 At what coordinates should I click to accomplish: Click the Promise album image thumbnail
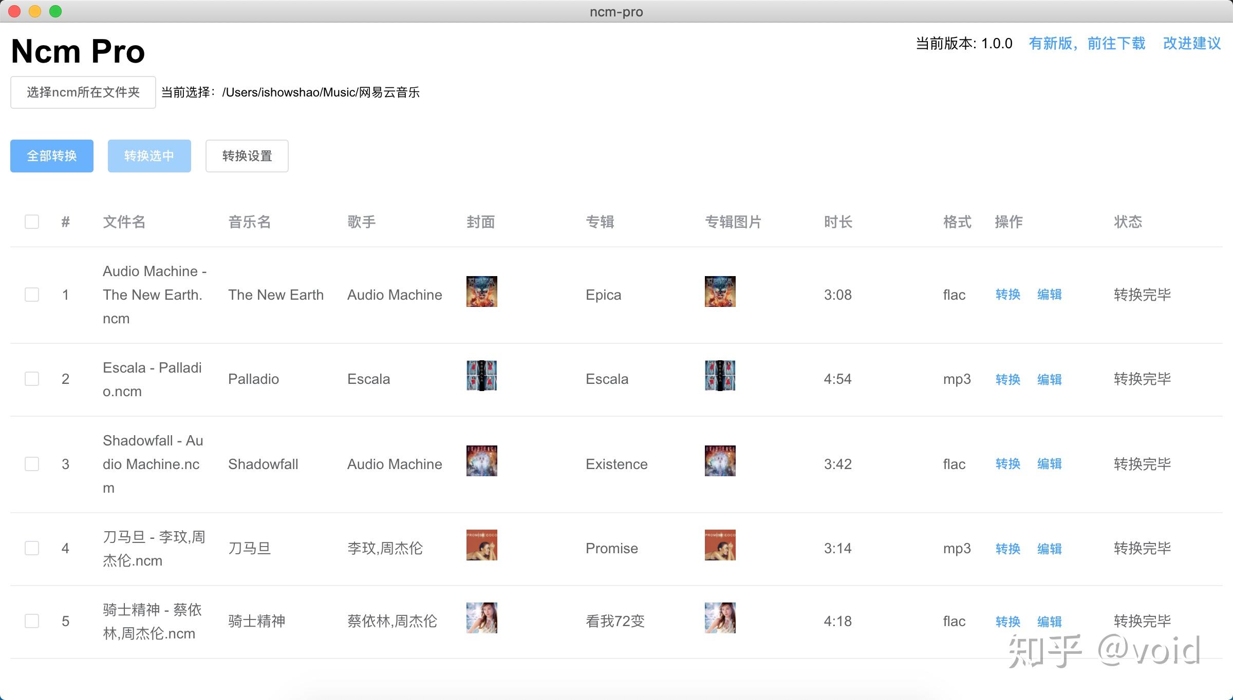coord(719,545)
